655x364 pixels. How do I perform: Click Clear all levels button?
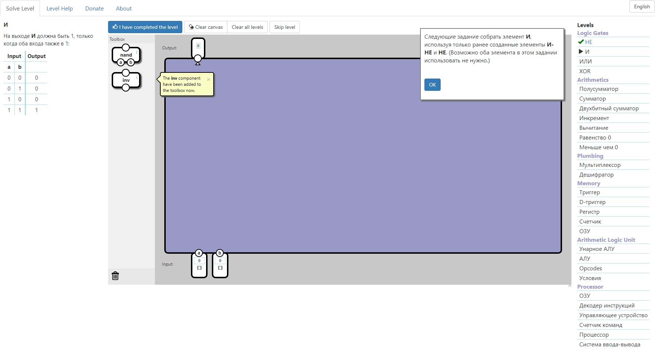click(x=247, y=27)
